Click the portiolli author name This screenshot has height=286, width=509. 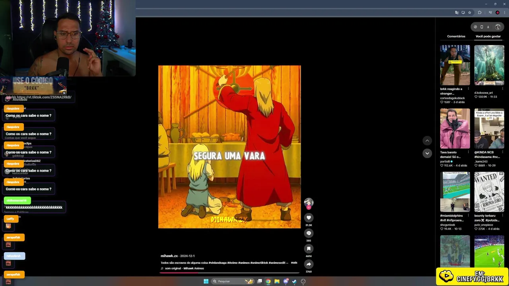pyautogui.click(x=445, y=161)
